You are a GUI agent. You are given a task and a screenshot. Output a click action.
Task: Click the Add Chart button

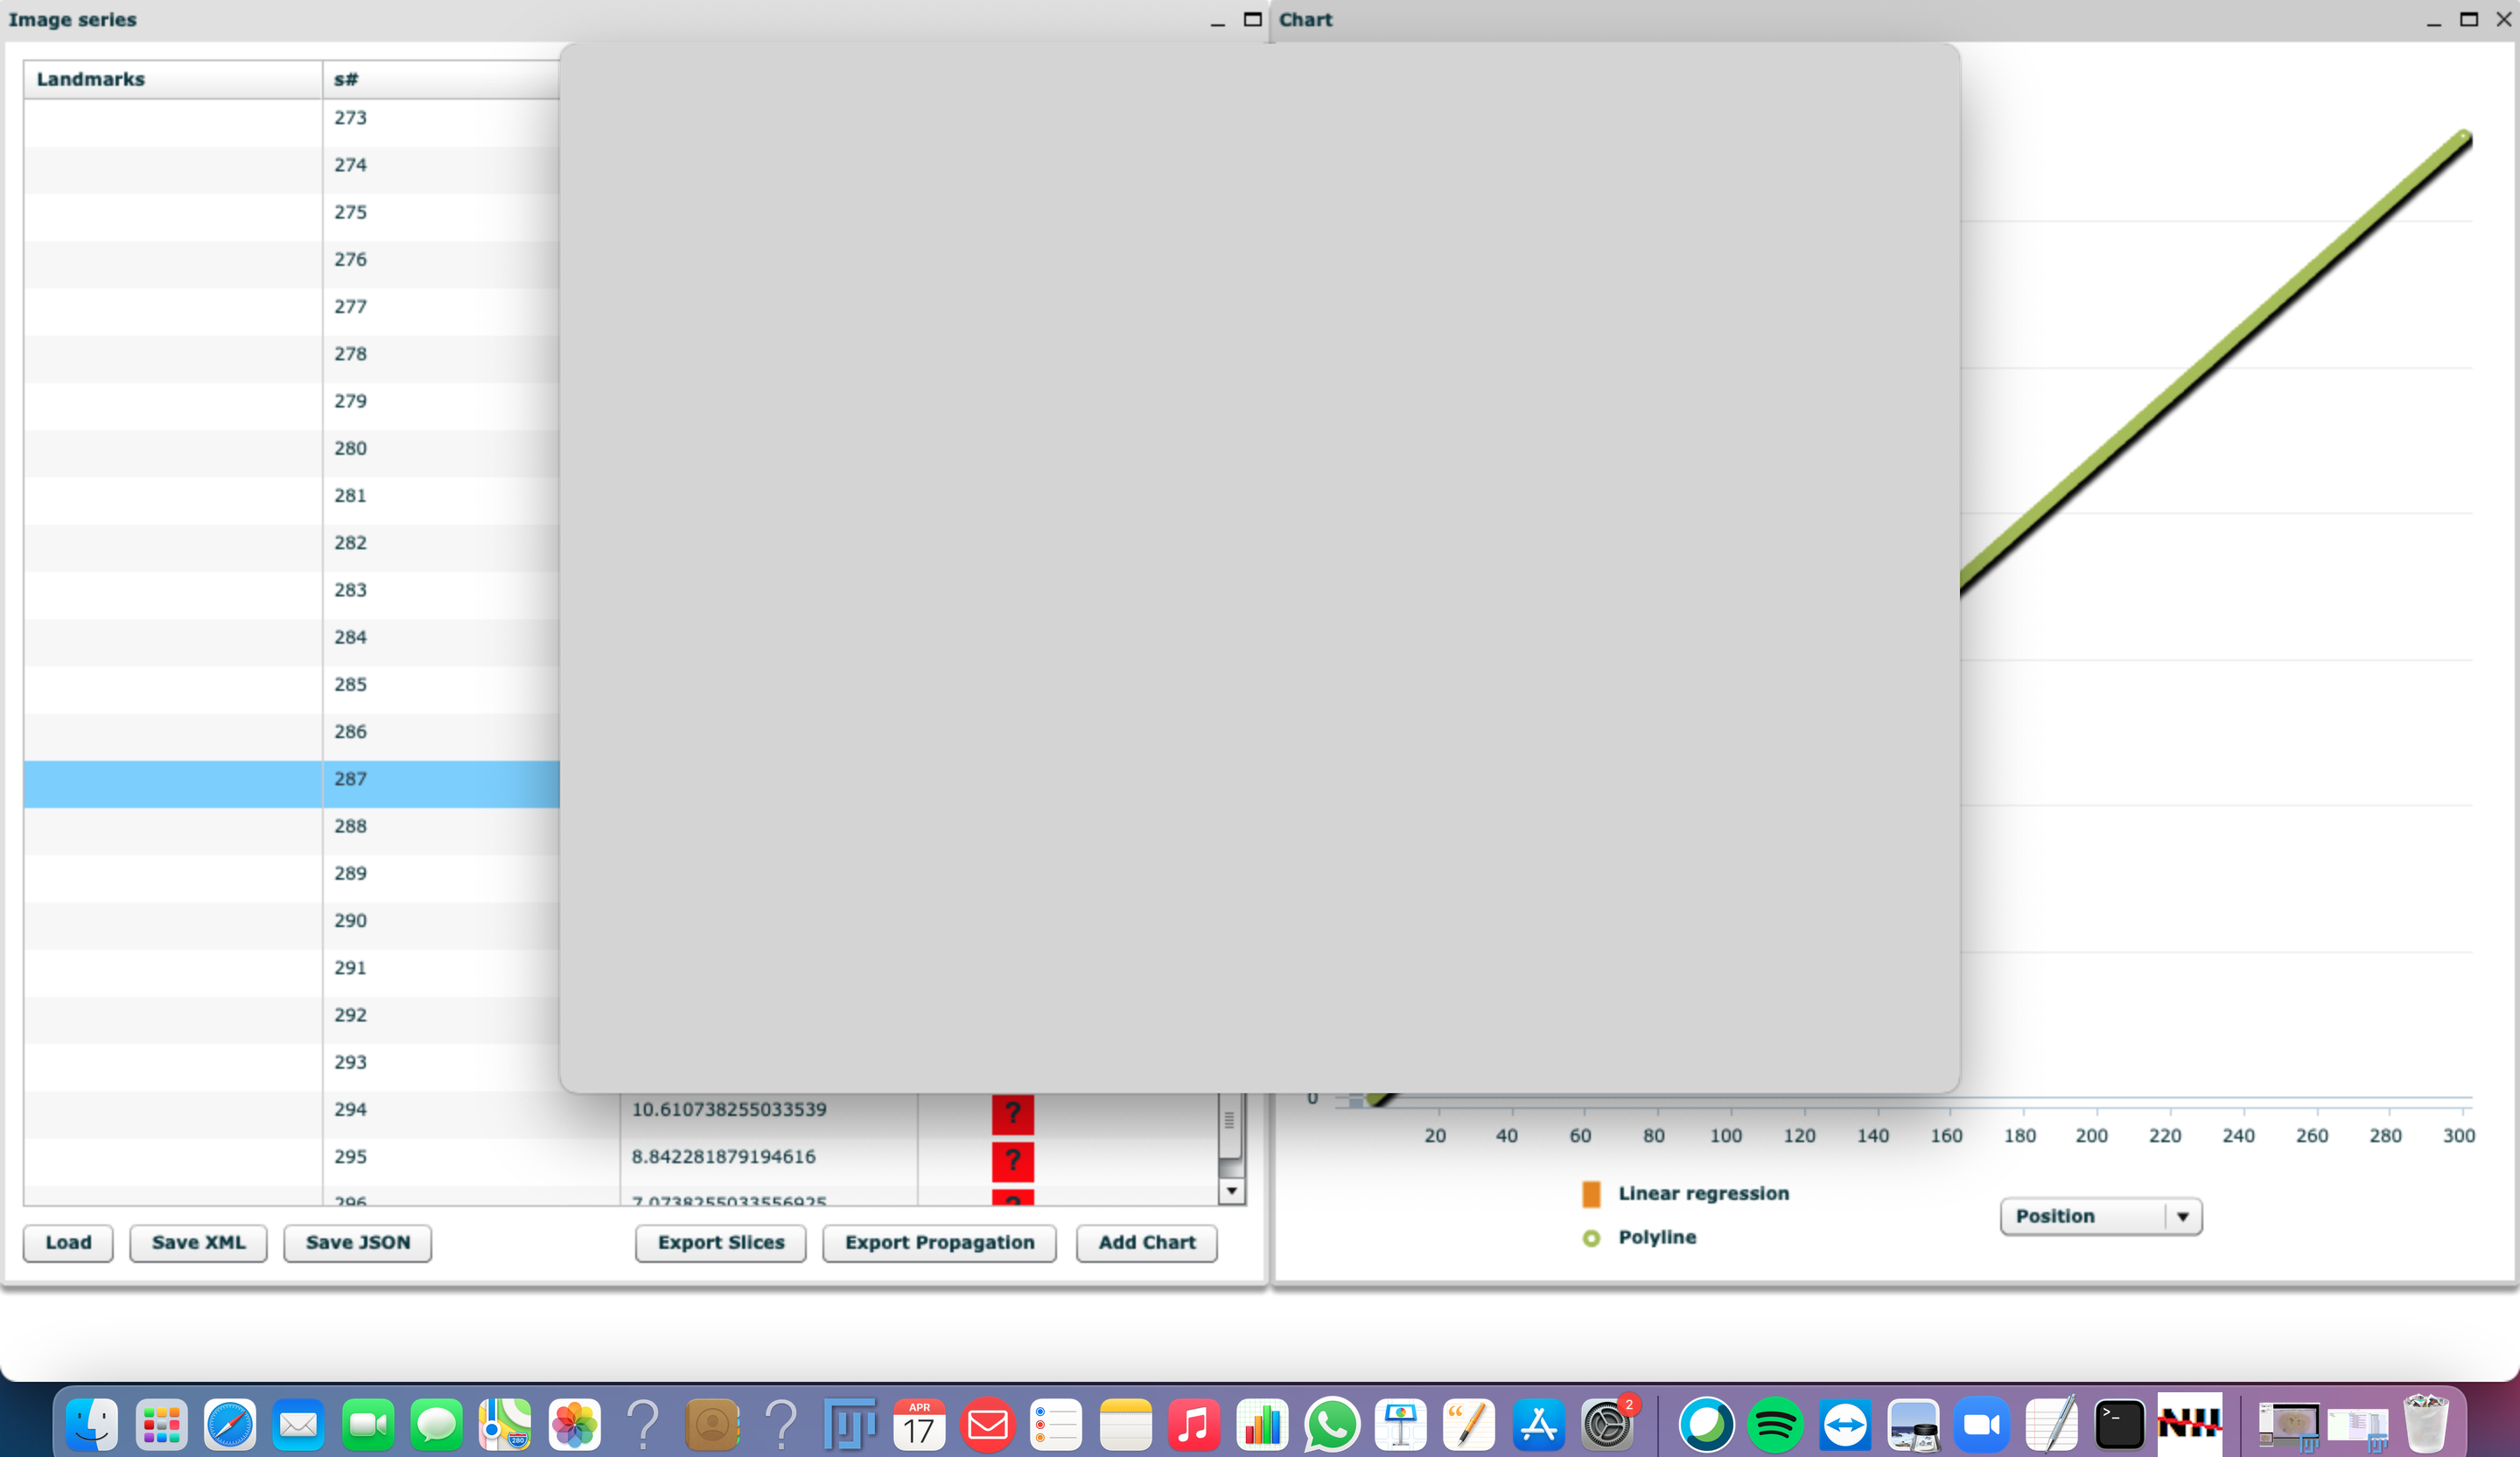coord(1146,1242)
